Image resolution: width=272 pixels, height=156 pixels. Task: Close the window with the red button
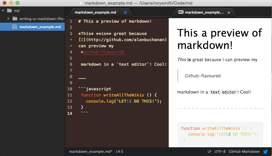[x=5, y=3]
